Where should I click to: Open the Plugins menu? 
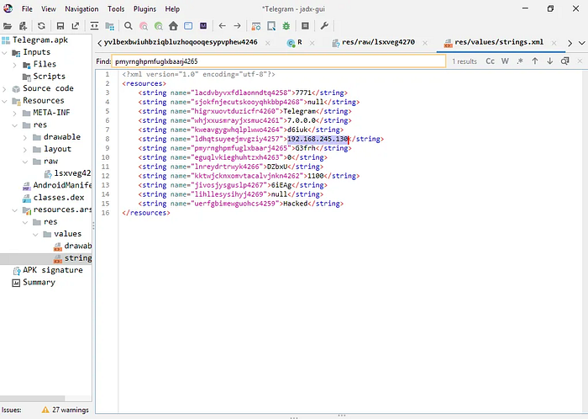point(144,9)
